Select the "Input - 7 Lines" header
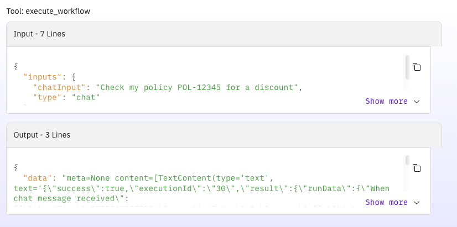Image resolution: width=457 pixels, height=227 pixels. pyautogui.click(x=39, y=34)
